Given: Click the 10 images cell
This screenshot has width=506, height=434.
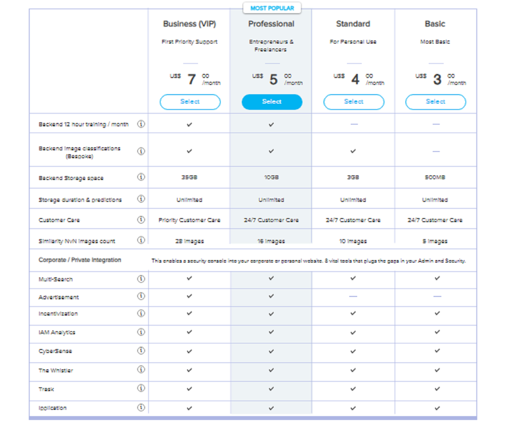Looking at the screenshot, I should click(x=353, y=241).
